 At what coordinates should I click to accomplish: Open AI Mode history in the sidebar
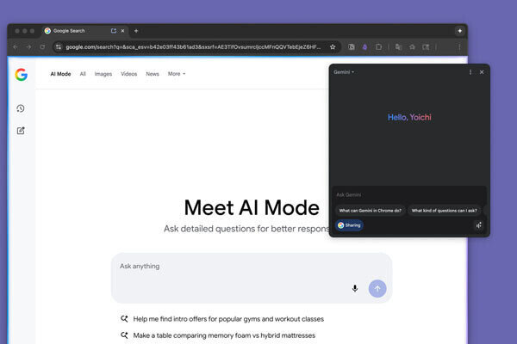click(x=21, y=108)
